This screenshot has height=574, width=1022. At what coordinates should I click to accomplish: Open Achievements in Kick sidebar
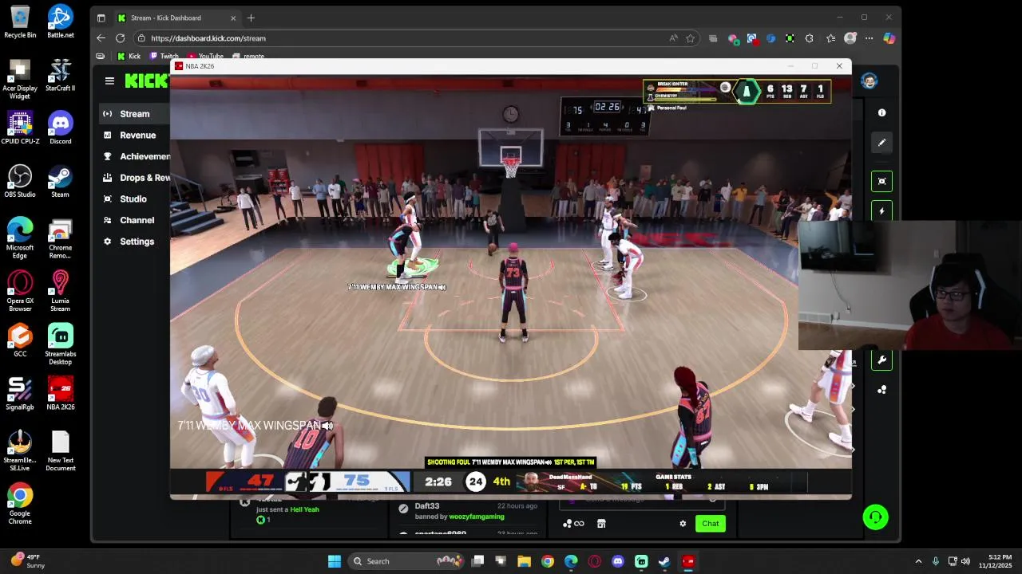coord(136,156)
